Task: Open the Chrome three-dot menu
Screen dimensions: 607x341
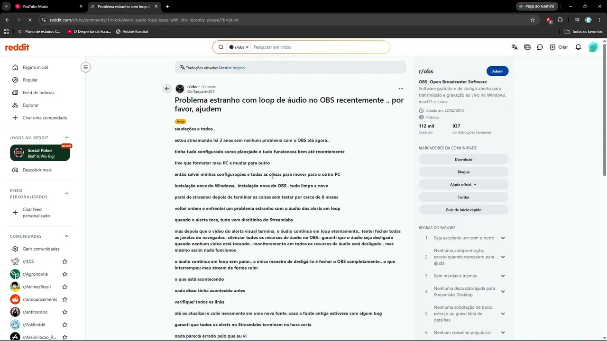Action: (x=600, y=20)
